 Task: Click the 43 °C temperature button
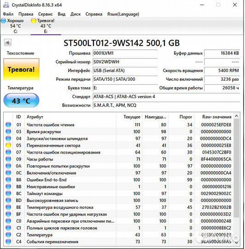21,101
